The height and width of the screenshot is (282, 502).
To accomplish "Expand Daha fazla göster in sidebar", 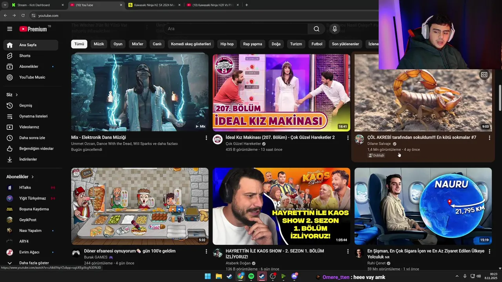I will (x=31, y=263).
